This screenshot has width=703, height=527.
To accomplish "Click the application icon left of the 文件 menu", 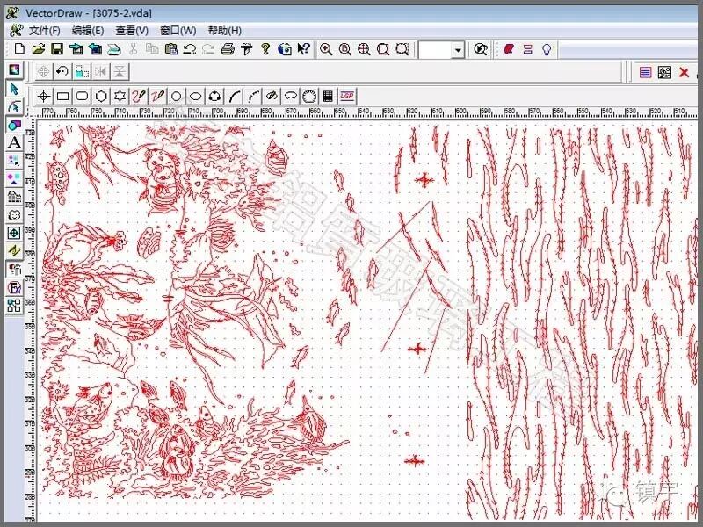I will click(16, 31).
